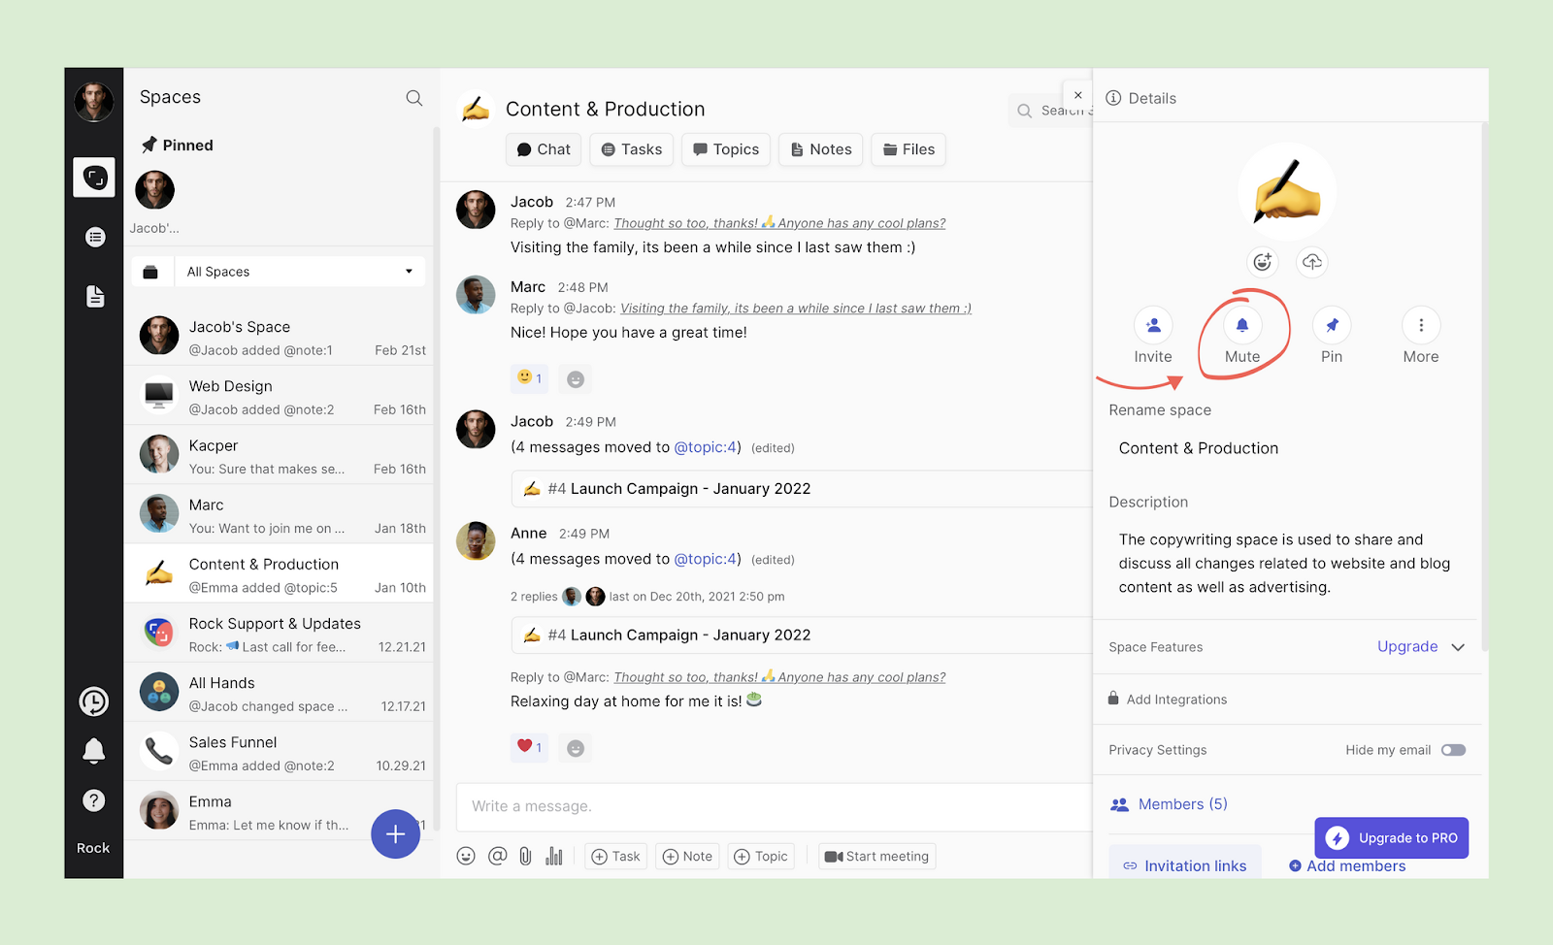
Task: Pin this space using the Pin icon
Action: (1332, 326)
